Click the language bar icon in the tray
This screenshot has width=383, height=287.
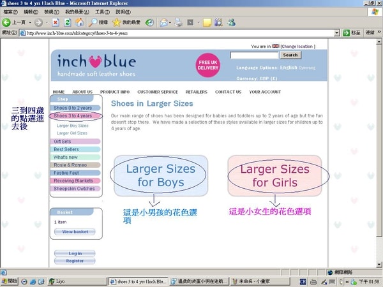coord(303,282)
